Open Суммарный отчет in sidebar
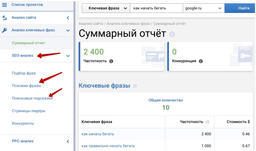 28,43
